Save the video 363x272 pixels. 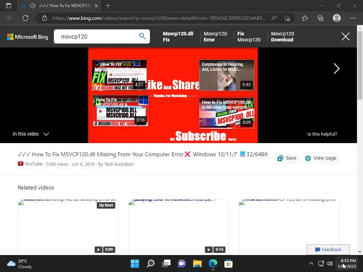point(287,158)
